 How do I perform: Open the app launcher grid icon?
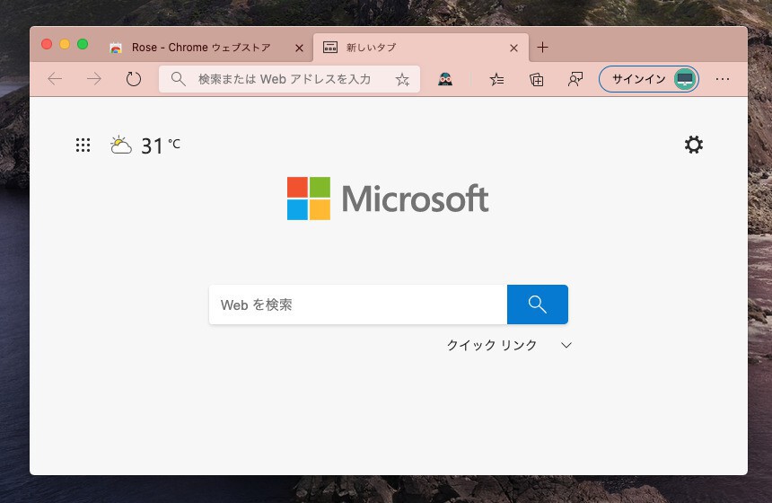pos(83,145)
